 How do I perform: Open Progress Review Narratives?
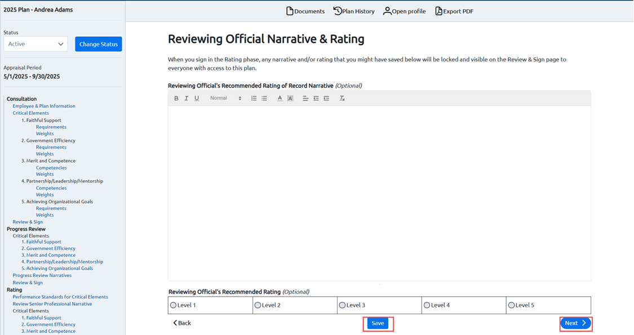click(x=42, y=275)
